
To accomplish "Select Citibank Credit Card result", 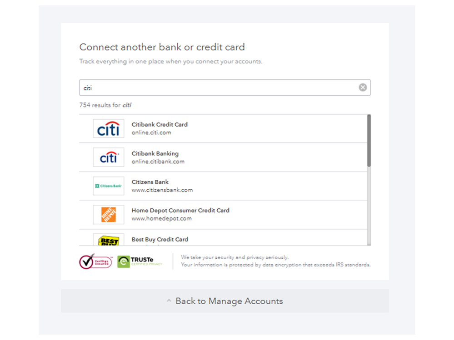I will click(160, 124).
